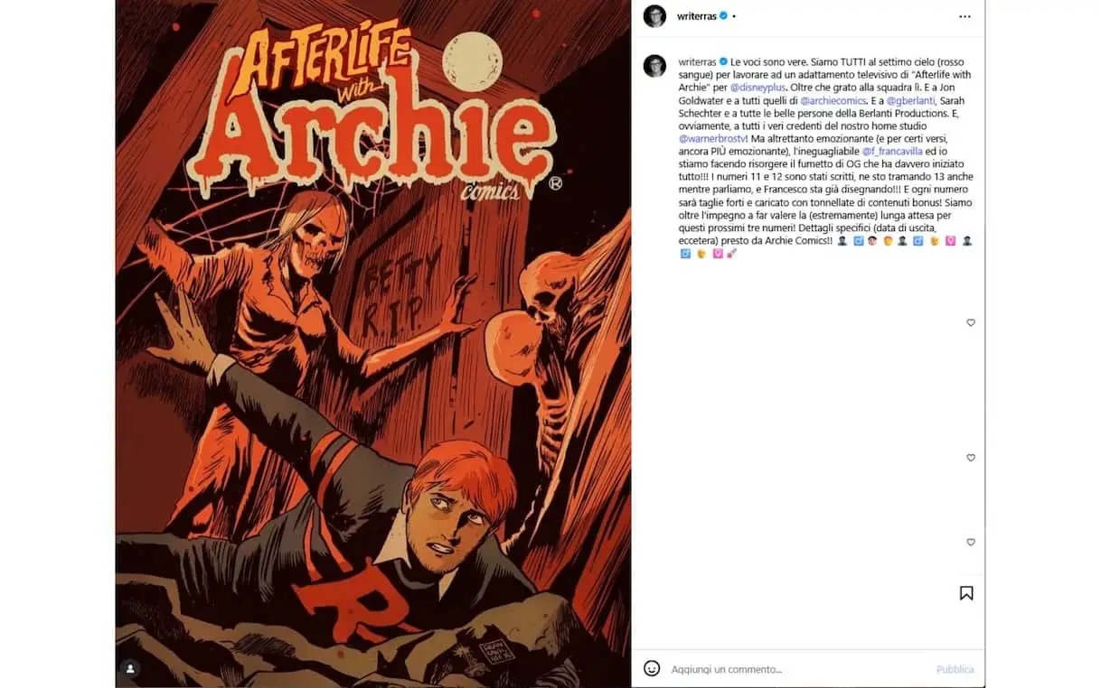
Task: Open the @disneyplus mention link
Action: point(758,88)
